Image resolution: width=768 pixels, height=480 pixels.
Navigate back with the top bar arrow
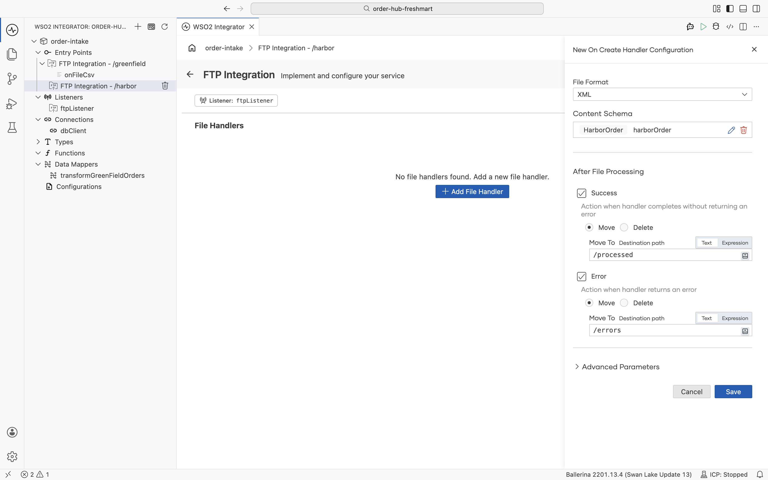[x=227, y=9]
